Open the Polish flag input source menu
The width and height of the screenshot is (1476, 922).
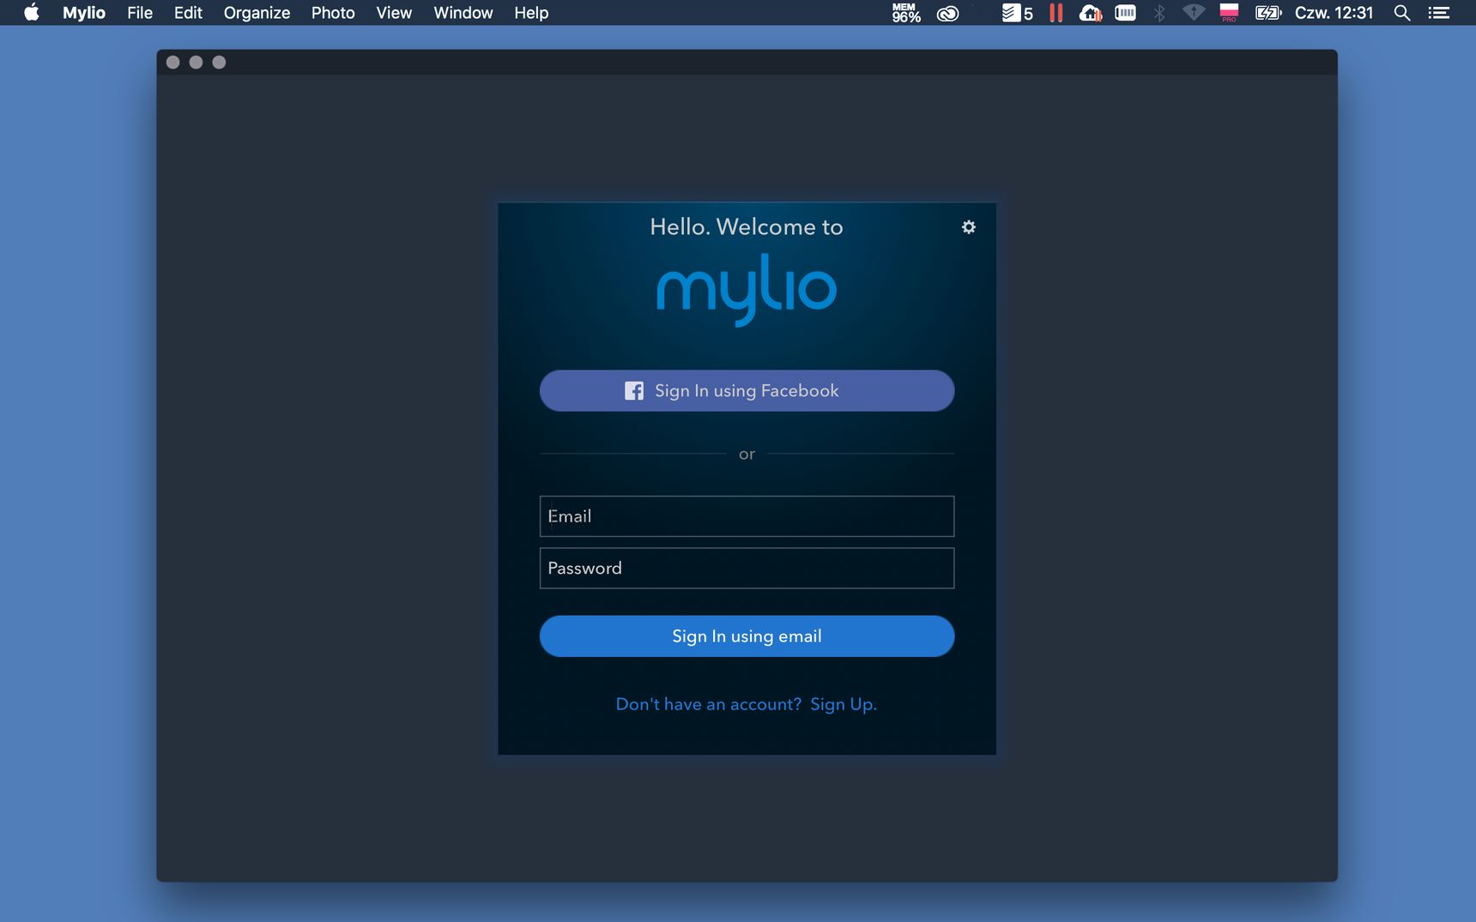[x=1229, y=13]
